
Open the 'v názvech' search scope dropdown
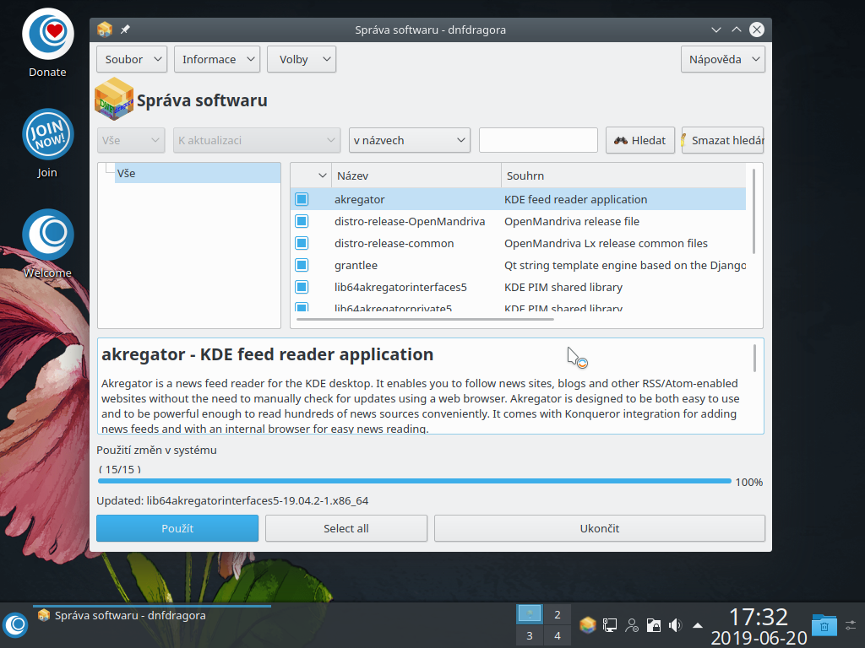[x=409, y=140]
